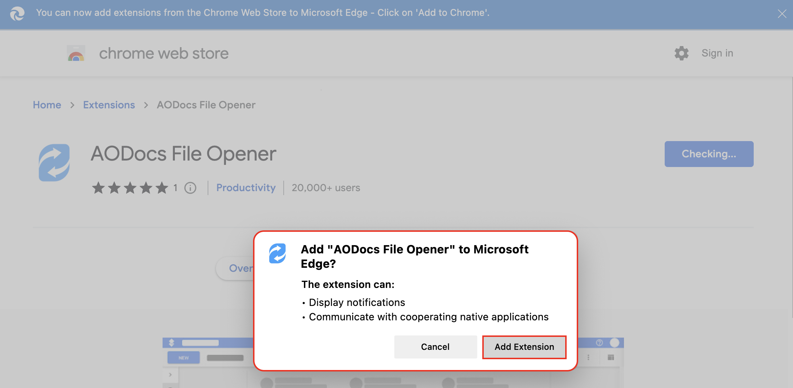This screenshot has height=388, width=793.
Task: Click the NEW button in preview screenshot
Action: point(183,358)
